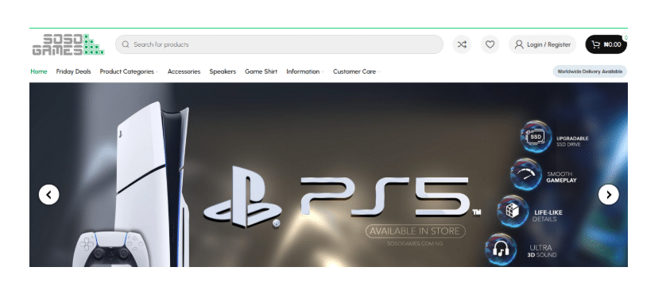Open the Friday Deals page

73,71
